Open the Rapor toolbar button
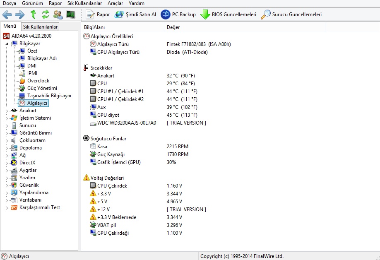Viewport: 380px width, 260px height. point(98,14)
